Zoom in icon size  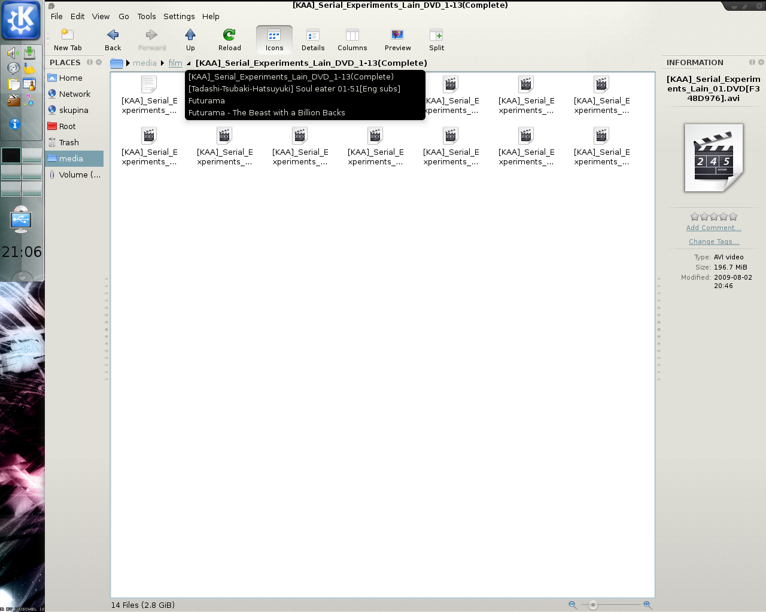point(648,605)
